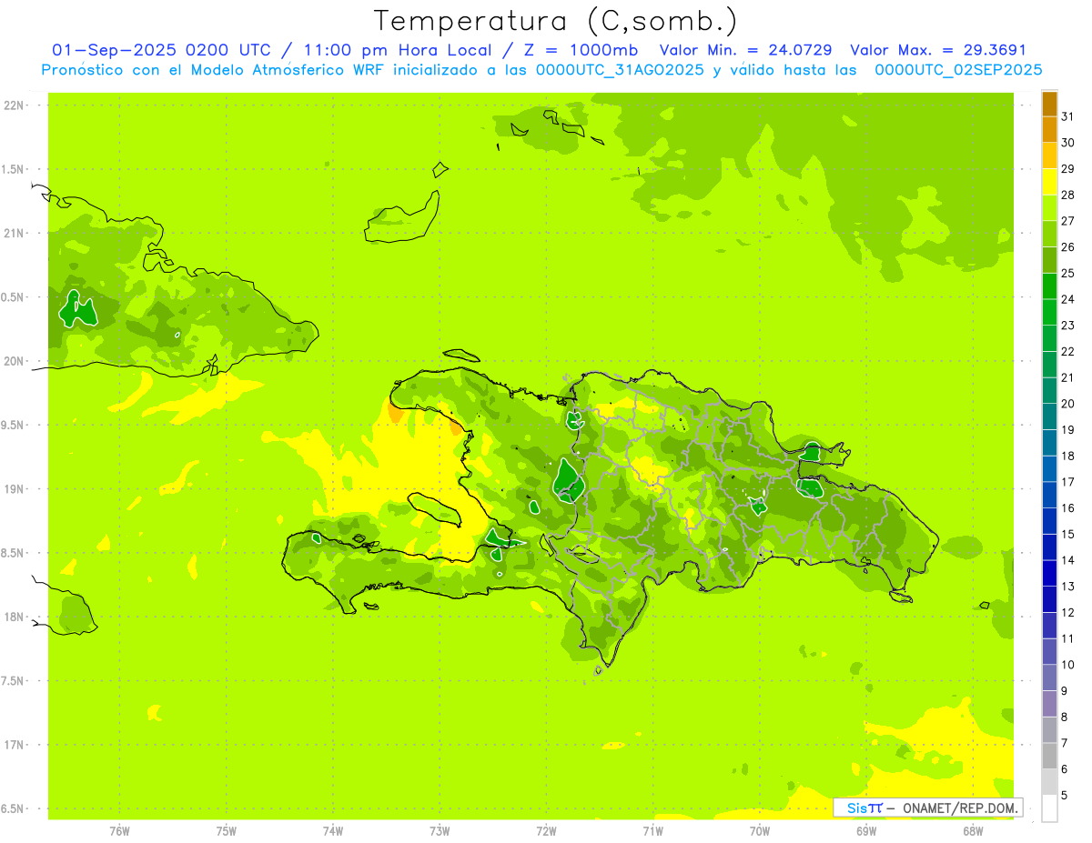The width and height of the screenshot is (1092, 843).
Task: Click the "29" label on the color scale
Action: pyautogui.click(x=1068, y=169)
